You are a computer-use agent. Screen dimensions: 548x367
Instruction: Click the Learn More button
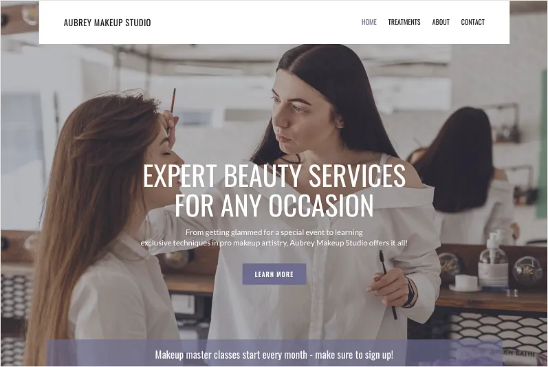274,274
